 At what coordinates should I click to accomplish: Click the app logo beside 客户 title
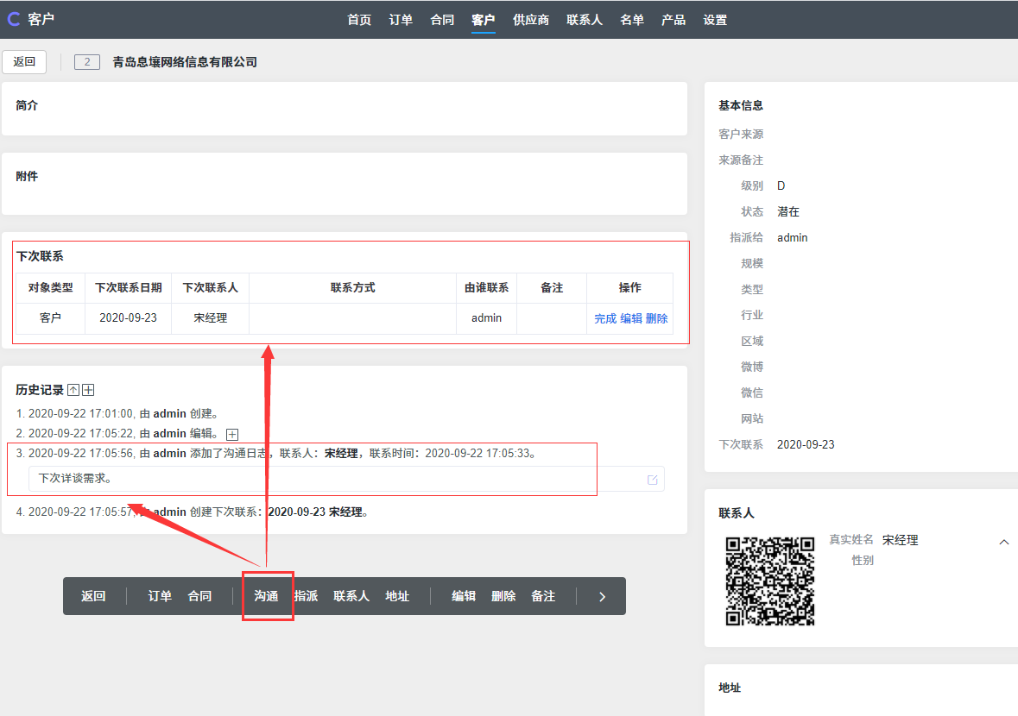(14, 19)
